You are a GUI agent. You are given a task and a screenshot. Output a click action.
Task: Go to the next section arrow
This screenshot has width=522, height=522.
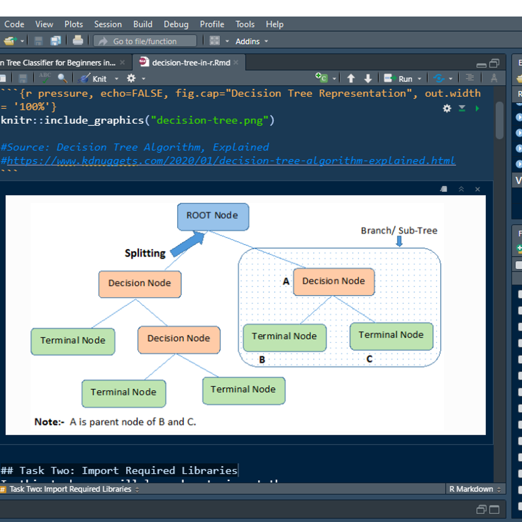368,78
